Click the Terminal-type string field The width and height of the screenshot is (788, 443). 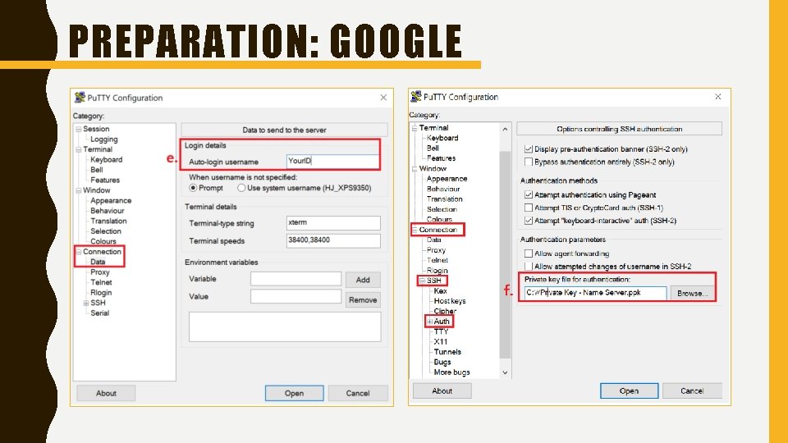[333, 222]
